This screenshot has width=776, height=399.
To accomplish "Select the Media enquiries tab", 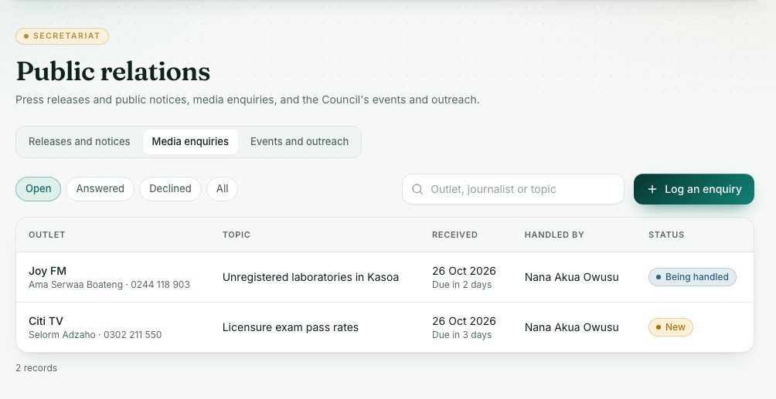I will click(190, 141).
